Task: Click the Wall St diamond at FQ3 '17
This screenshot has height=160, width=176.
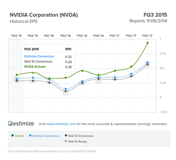Action: click(x=148, y=64)
